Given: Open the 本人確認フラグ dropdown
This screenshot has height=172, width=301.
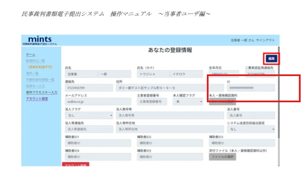Looking at the screenshot, I should [188, 102].
